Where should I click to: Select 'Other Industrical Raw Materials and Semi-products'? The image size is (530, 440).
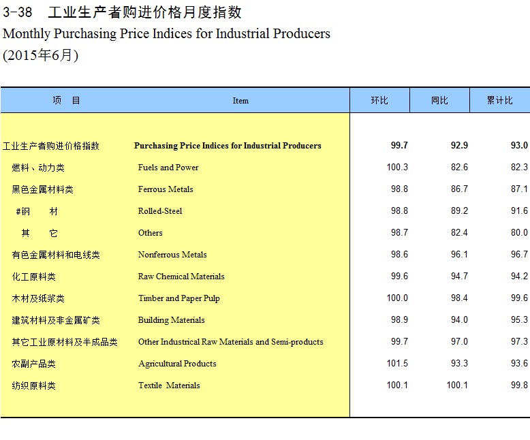(230, 342)
